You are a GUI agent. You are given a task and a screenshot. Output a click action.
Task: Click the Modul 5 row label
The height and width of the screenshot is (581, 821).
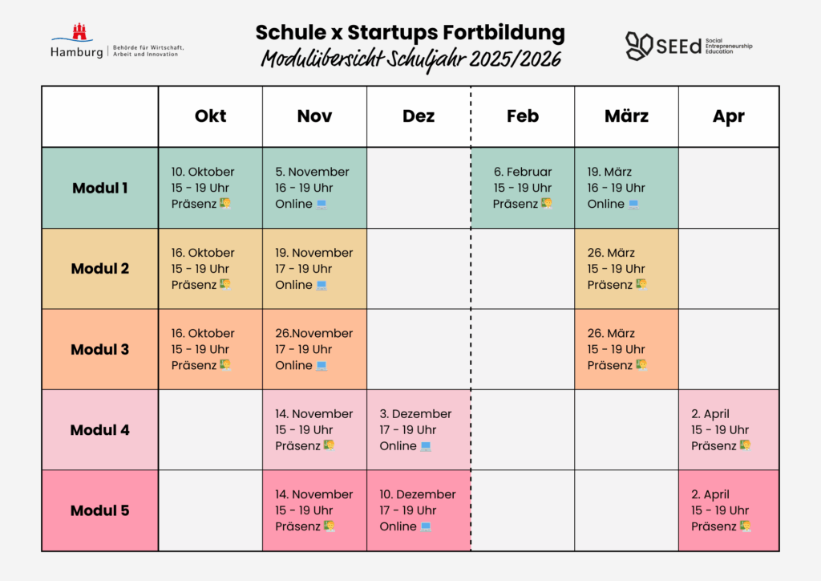pos(100,511)
